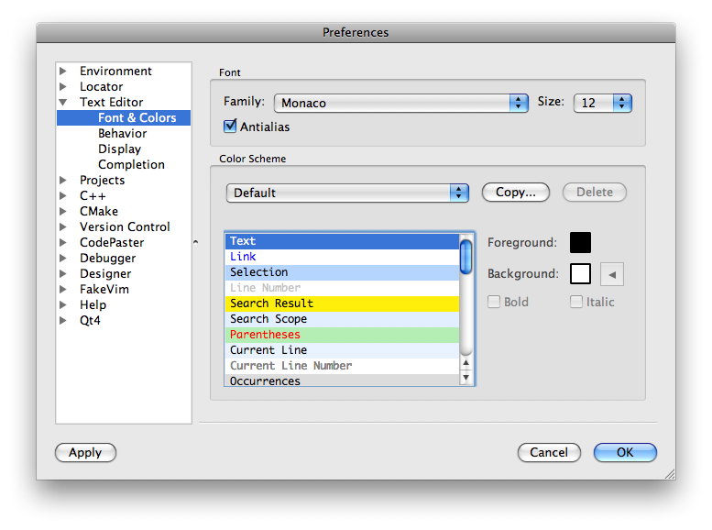Enable the Italic checkbox

point(576,302)
